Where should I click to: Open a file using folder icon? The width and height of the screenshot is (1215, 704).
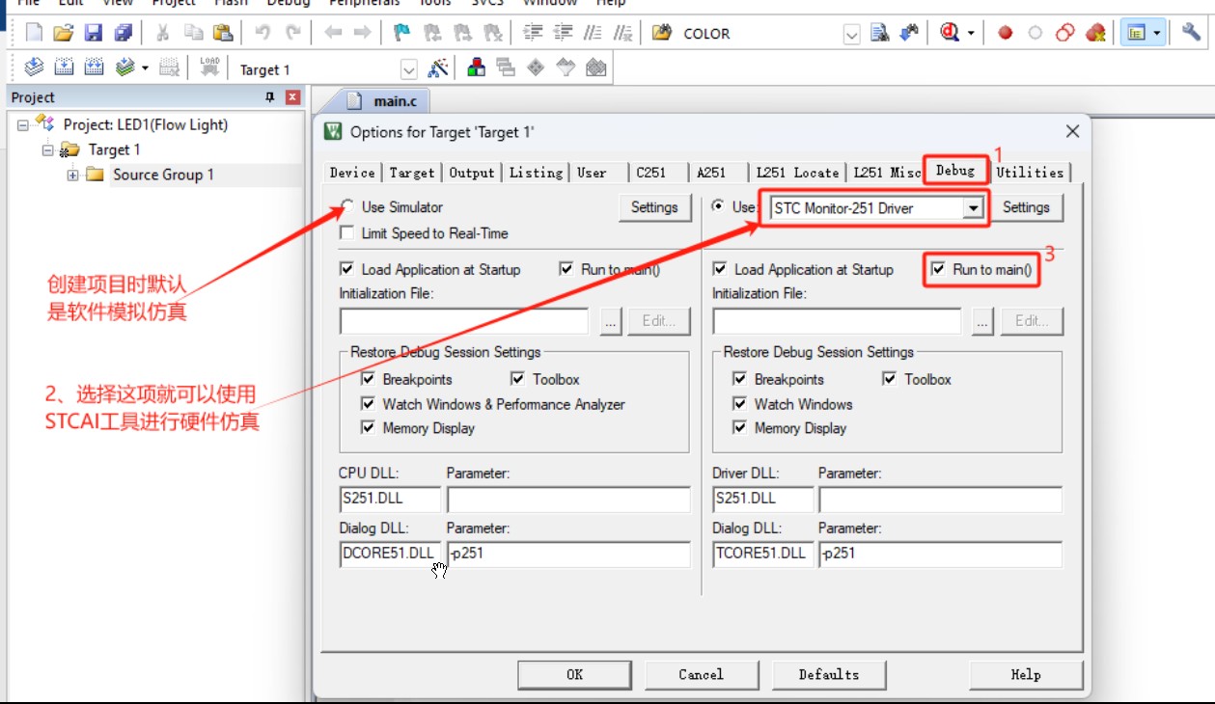pyautogui.click(x=64, y=33)
